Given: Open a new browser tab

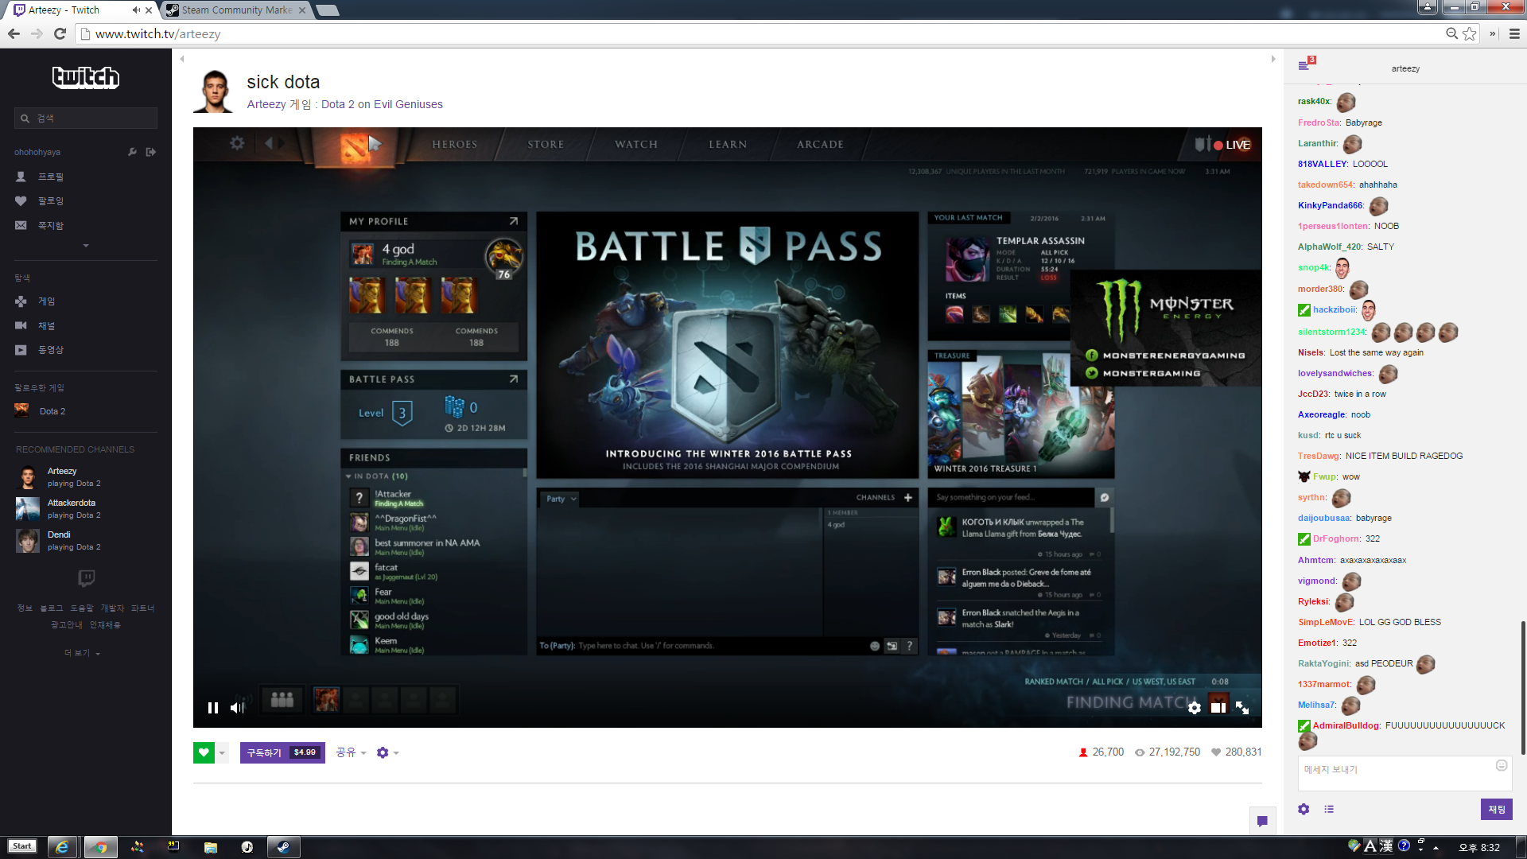Looking at the screenshot, I should 328,10.
